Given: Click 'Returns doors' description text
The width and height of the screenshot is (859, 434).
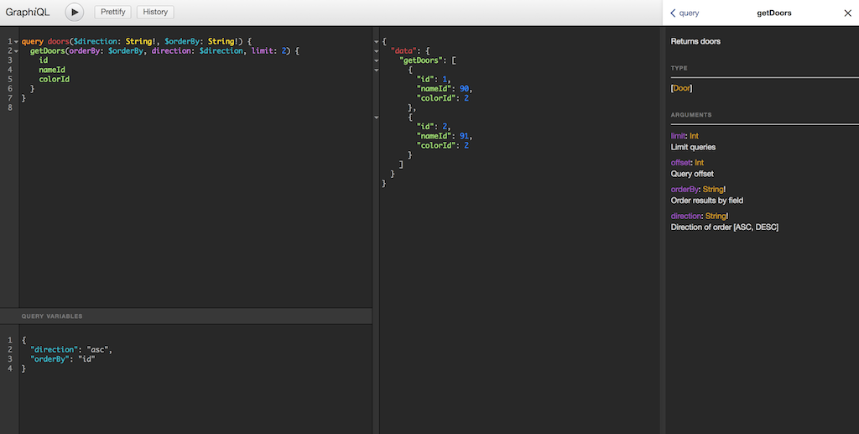Looking at the screenshot, I should pyautogui.click(x=695, y=42).
